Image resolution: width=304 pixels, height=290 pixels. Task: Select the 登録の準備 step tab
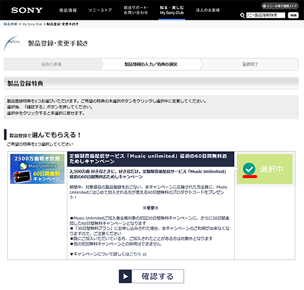52,64
